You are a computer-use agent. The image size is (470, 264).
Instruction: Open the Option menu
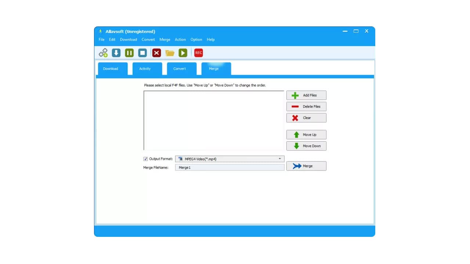click(x=196, y=40)
